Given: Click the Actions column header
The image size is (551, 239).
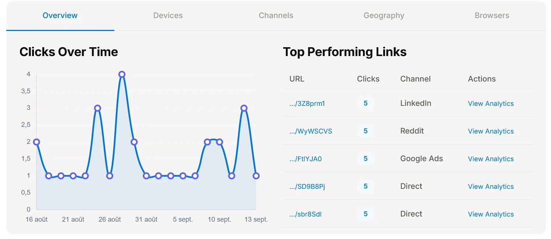Looking at the screenshot, I should pyautogui.click(x=482, y=79).
